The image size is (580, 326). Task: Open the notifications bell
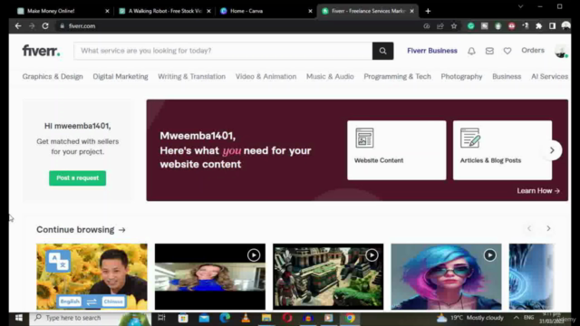471,51
